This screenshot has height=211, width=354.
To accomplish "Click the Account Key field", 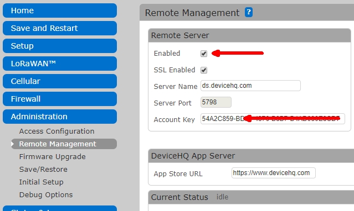I will [x=273, y=119].
